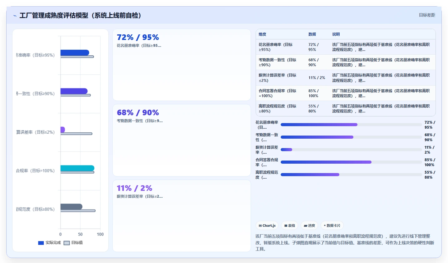Click the 合同签署合规率 progress bar
The height and width of the screenshot is (263, 448).
351,162
